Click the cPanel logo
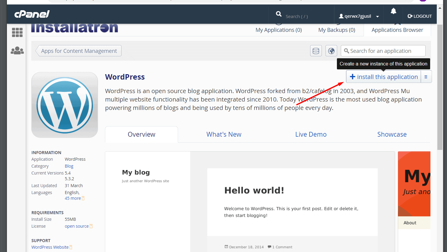The image size is (447, 252). [x=32, y=14]
